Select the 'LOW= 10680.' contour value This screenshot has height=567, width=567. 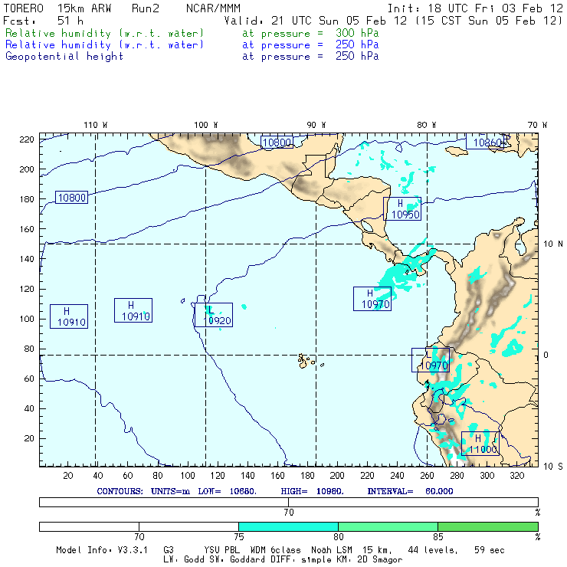tap(227, 491)
